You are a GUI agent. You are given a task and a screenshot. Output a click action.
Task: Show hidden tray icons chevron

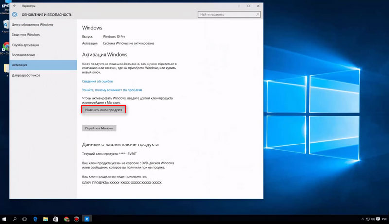[363, 219]
